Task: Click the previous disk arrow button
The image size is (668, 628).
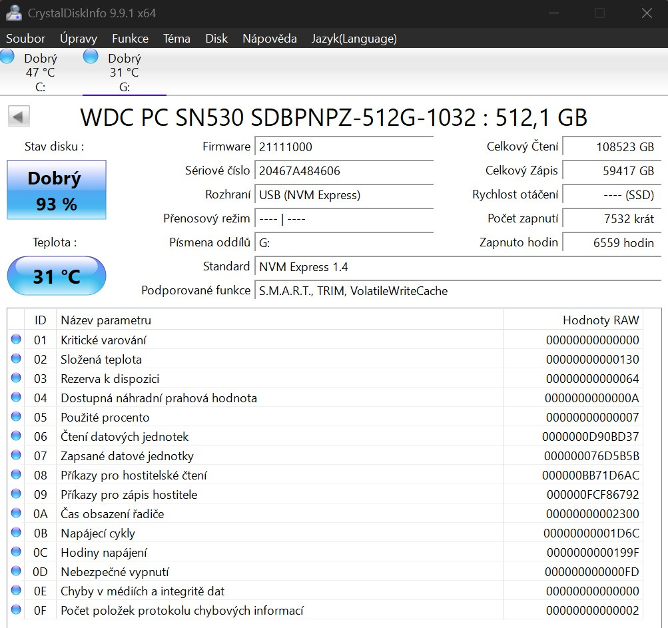Action: coord(19,117)
